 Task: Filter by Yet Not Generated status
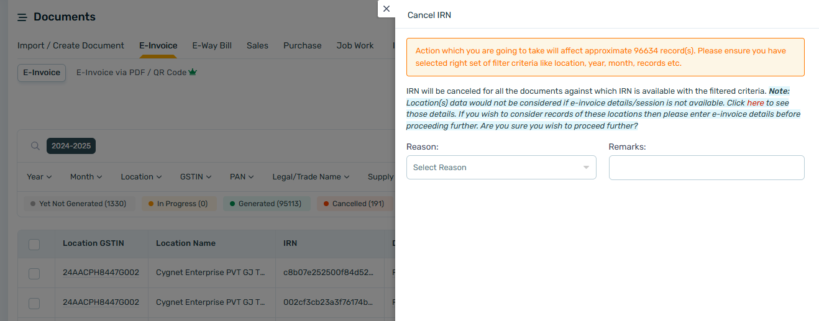[79, 204]
